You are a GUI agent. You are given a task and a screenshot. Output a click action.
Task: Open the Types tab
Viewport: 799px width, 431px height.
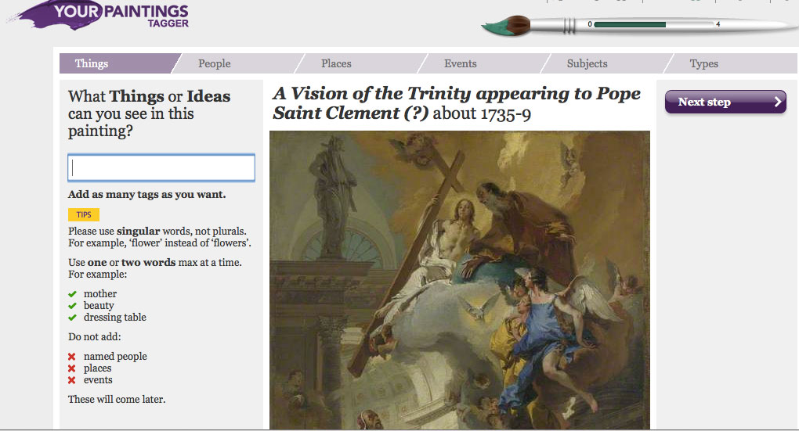coord(703,63)
